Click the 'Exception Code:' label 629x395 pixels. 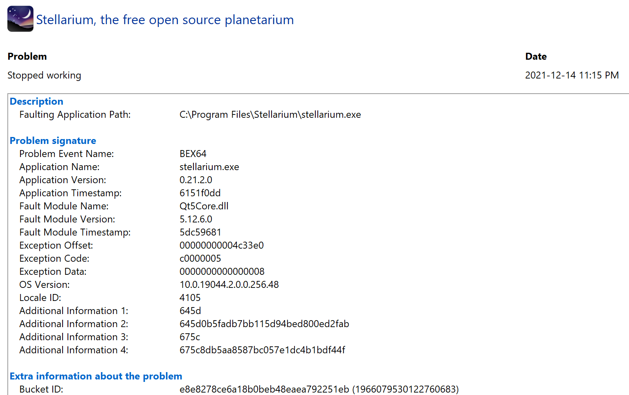pyautogui.click(x=54, y=258)
